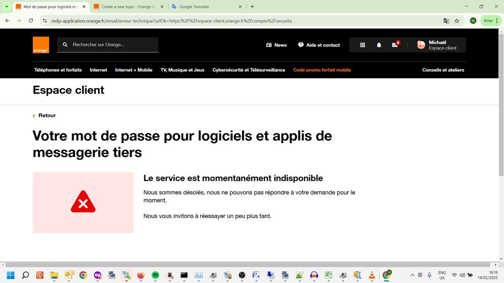Image resolution: width=504 pixels, height=283 pixels.
Task: Open the tab search dropdown
Action: 7,7
